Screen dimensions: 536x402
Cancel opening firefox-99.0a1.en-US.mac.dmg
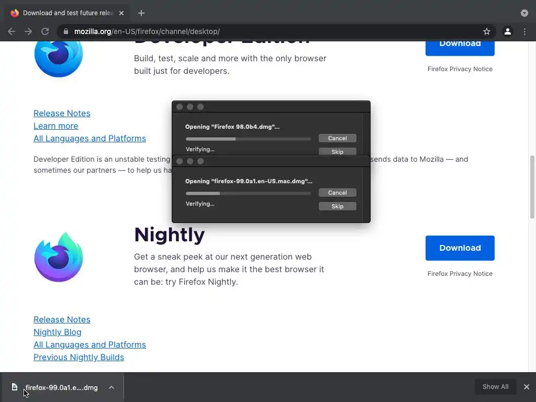click(338, 193)
